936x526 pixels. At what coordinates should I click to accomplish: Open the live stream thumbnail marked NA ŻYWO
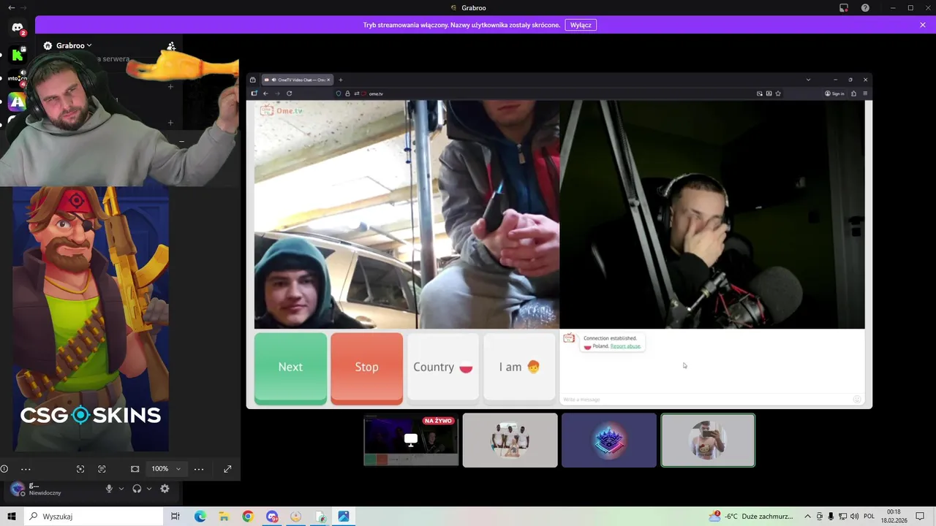coord(411,441)
